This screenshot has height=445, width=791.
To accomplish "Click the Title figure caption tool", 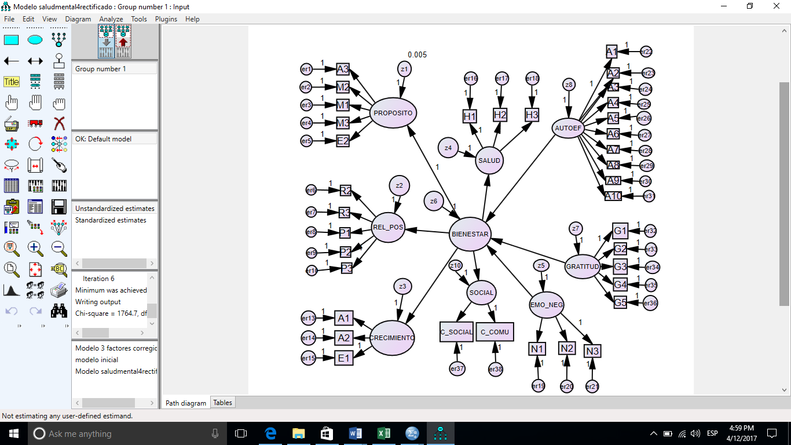I will pos(12,82).
